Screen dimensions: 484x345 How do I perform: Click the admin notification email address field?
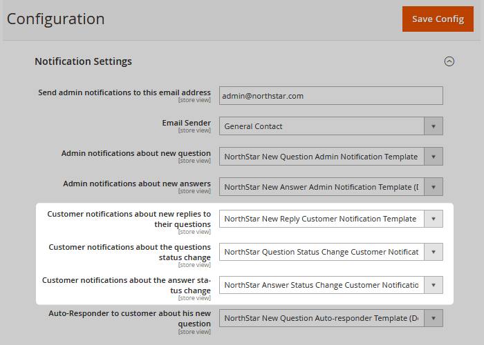(x=331, y=96)
